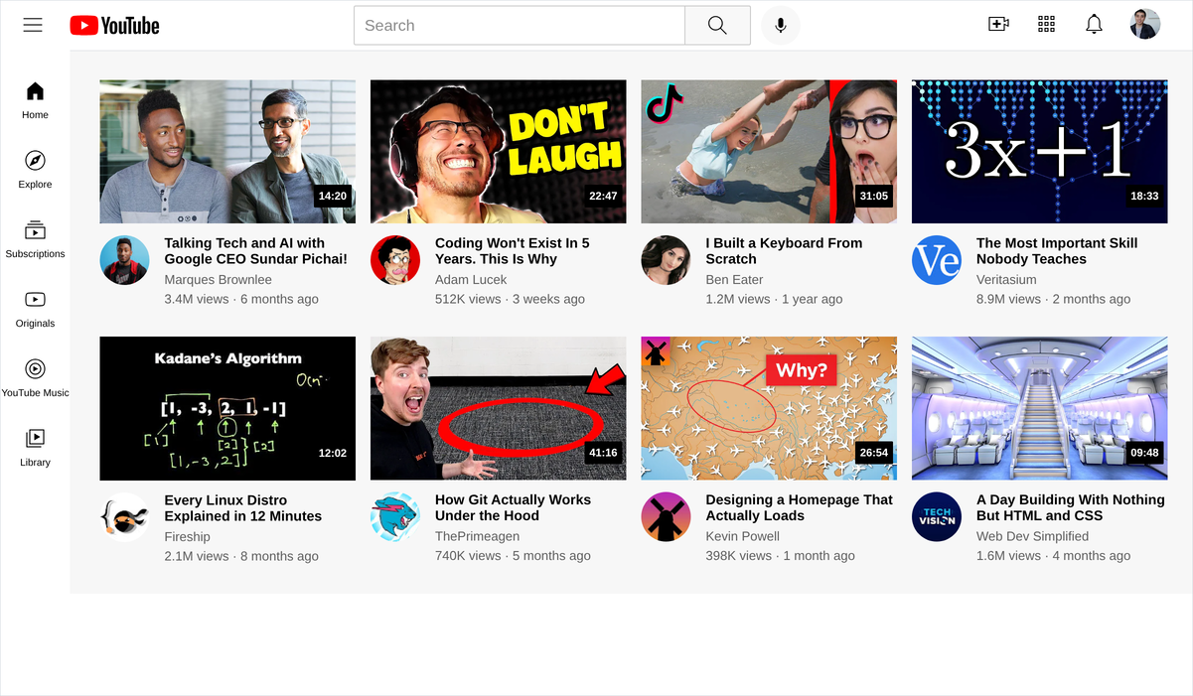
Task: Visit the Veritasium channel name link
Action: [1006, 280]
